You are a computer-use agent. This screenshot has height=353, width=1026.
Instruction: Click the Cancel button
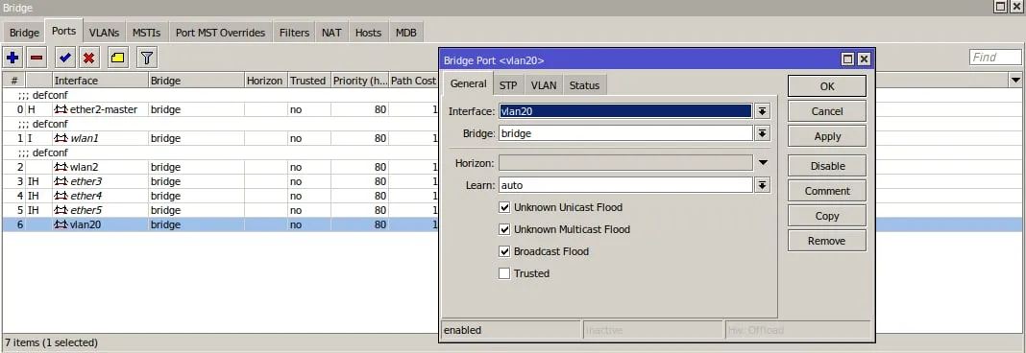[x=827, y=111]
